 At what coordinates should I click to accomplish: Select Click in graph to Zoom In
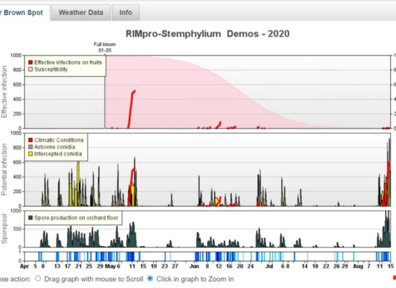tap(150, 278)
